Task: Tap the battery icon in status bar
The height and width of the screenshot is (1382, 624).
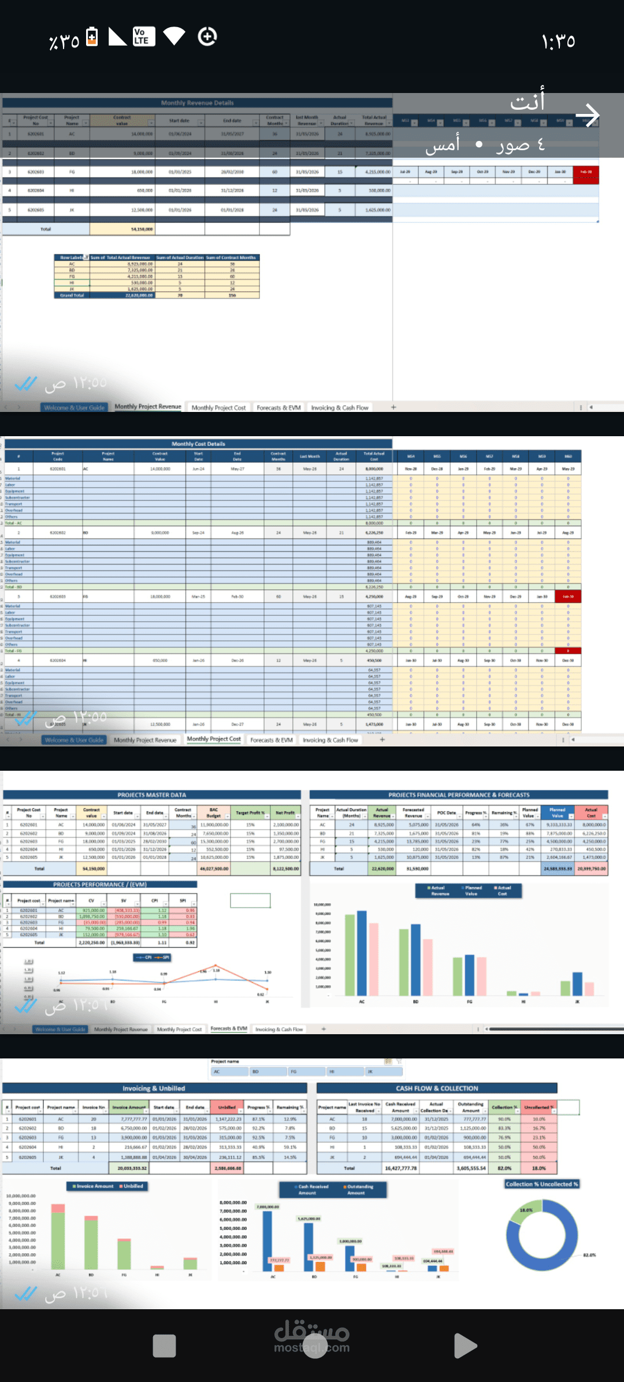Action: tap(92, 36)
